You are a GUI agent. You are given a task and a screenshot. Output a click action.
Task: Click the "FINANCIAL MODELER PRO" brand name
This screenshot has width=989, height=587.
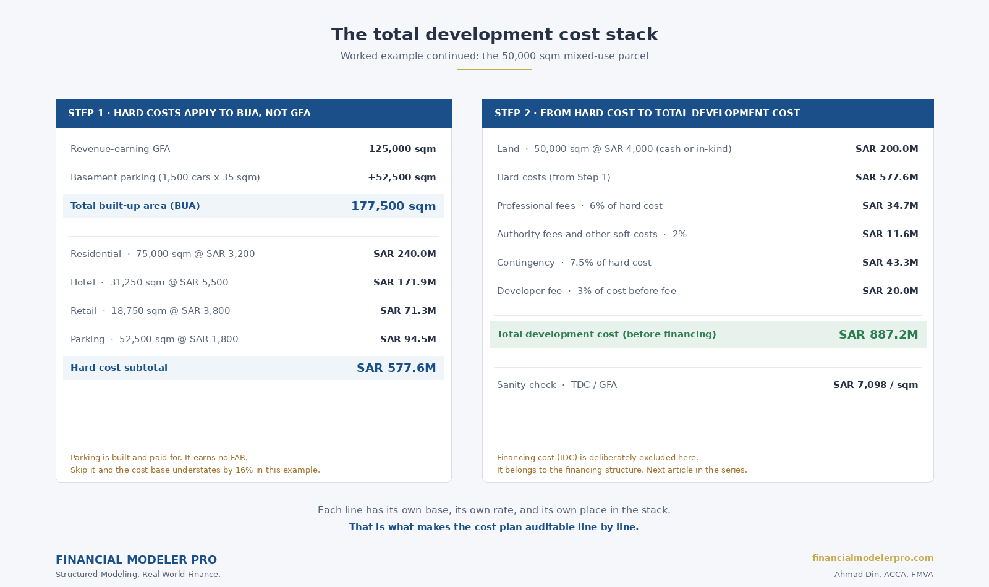(x=136, y=560)
